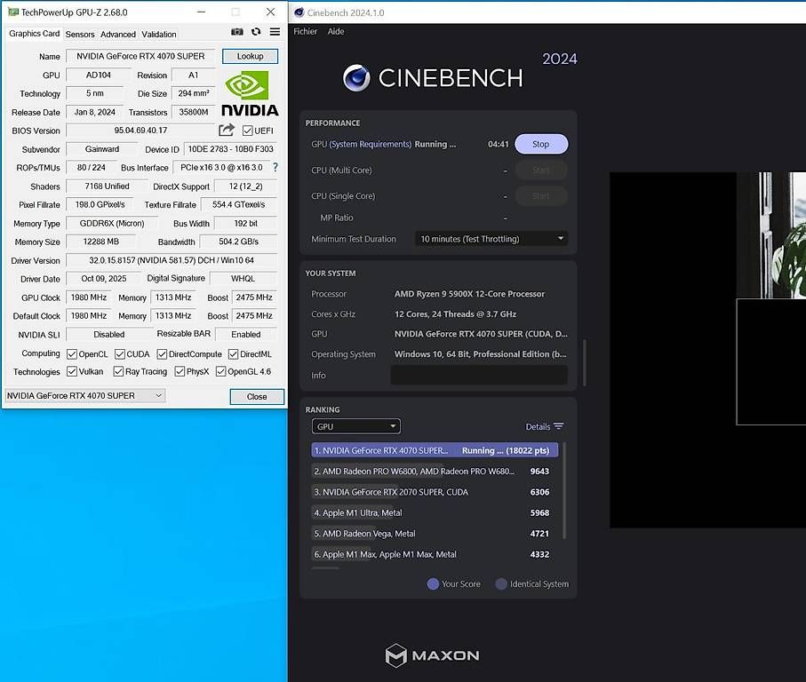Screen dimensions: 806x682
Task: Uncheck the CUDA capability checkbox
Action: point(119,353)
